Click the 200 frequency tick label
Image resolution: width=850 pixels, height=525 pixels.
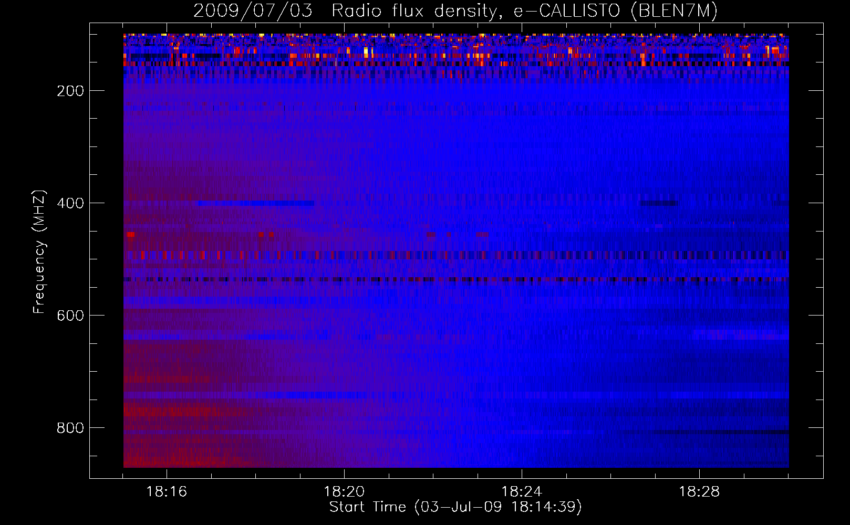[x=70, y=91]
